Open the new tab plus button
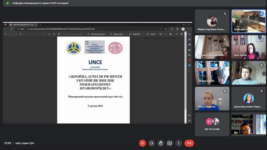267x150 pixels. coord(40,25)
